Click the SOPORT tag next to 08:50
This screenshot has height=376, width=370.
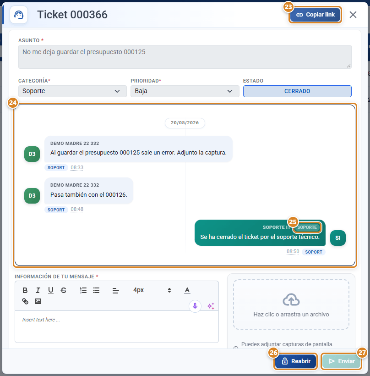(x=314, y=252)
